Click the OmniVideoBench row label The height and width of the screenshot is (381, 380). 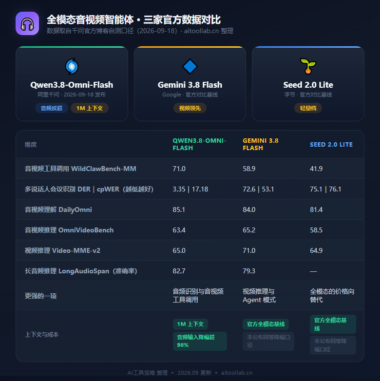[x=69, y=230]
